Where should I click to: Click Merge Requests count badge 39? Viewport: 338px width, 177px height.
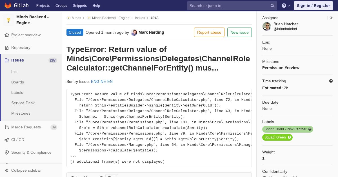click(x=54, y=127)
